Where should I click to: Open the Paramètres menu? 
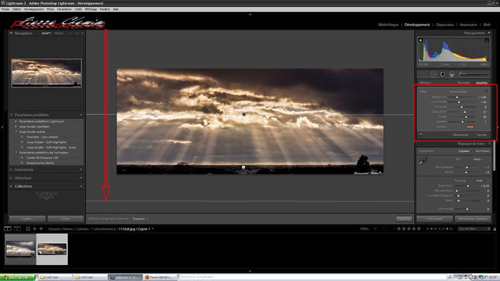(64, 9)
